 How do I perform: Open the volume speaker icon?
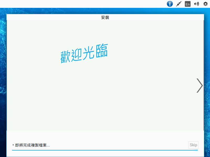click(x=196, y=4)
